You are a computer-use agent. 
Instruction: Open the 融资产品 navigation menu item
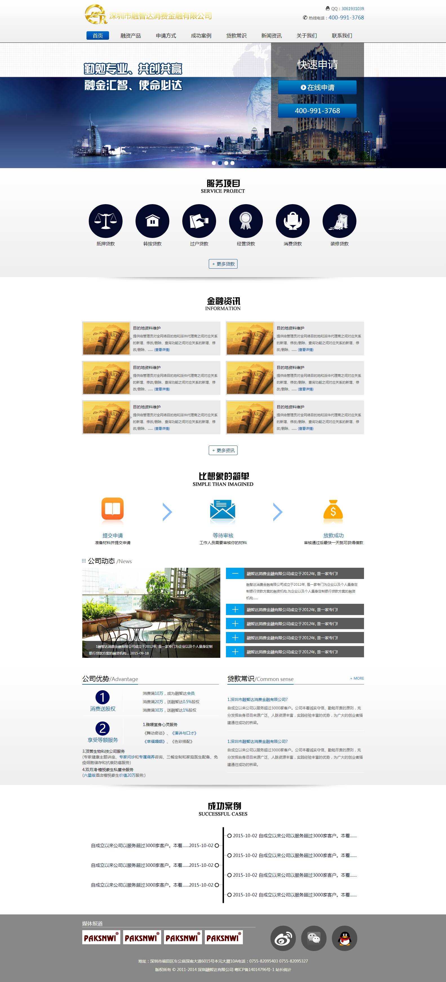(130, 35)
